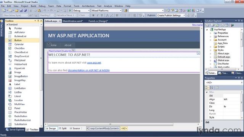The height and width of the screenshot is (137, 244).
Task: Select the Literal control
Action: pos(18,96)
